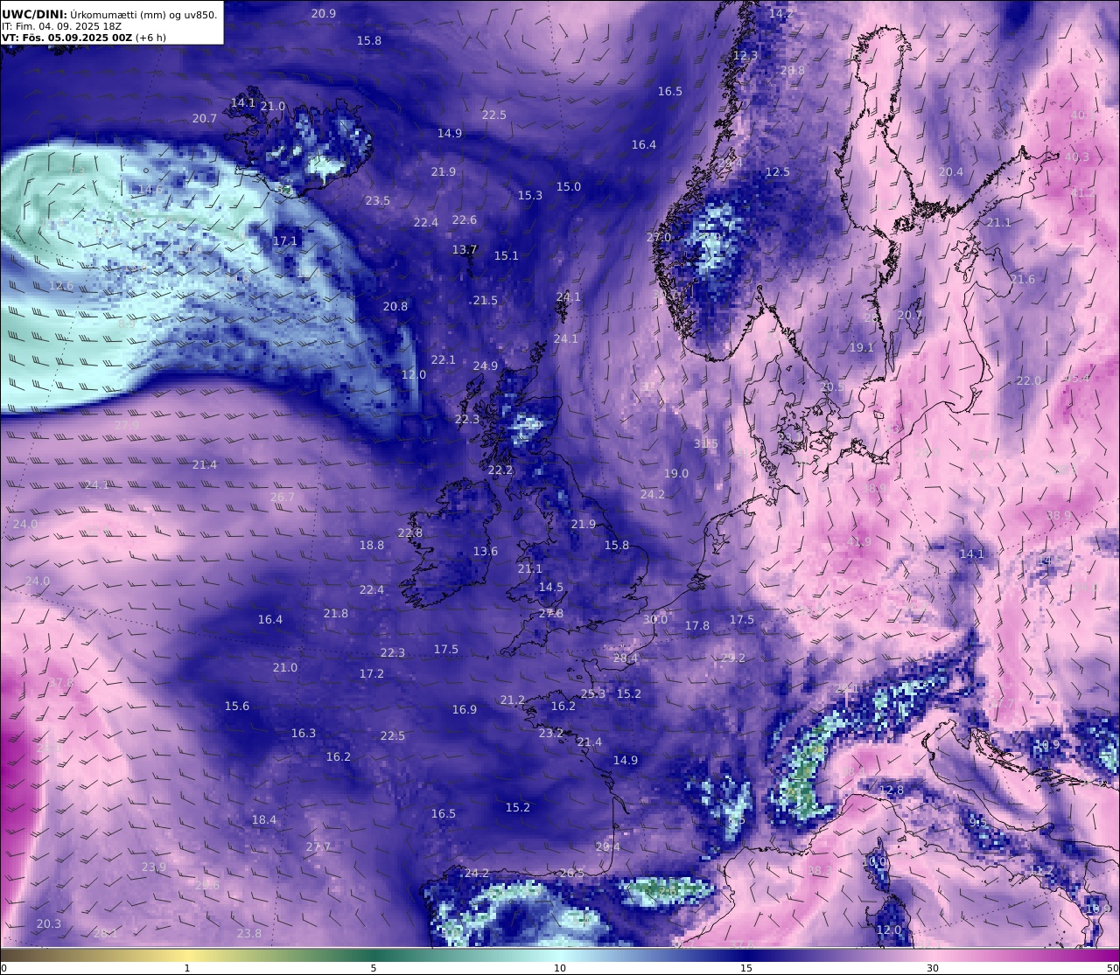Click the 12.5 value label
This screenshot has width=1120, height=975.
point(778,172)
